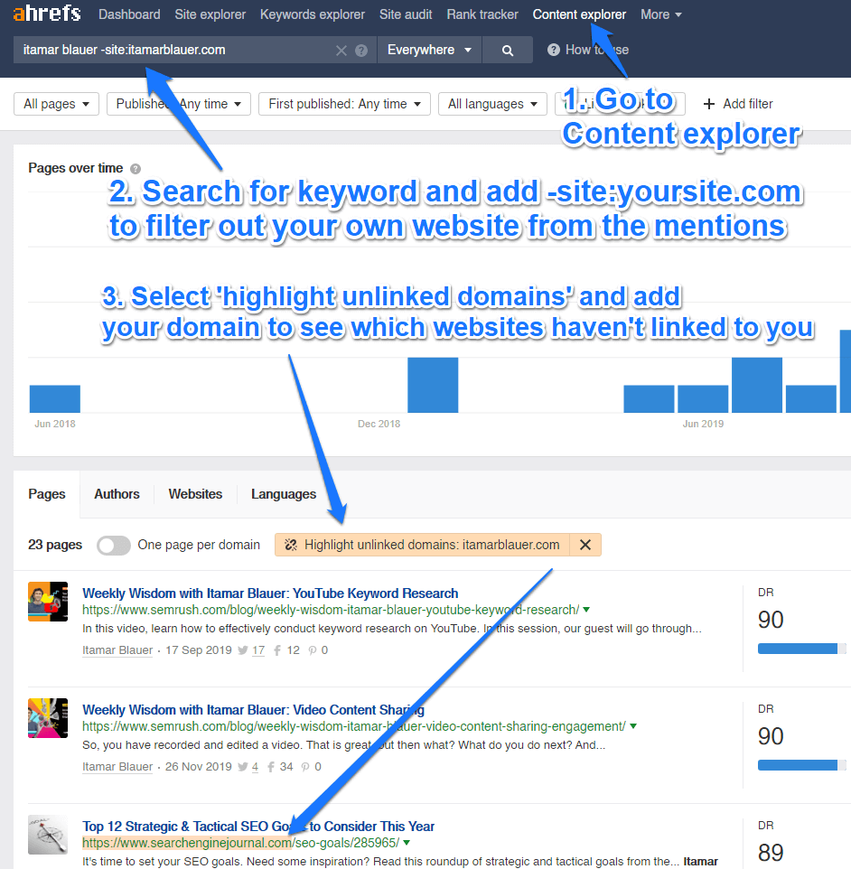851x869 pixels.
Task: Click plus icon for Add filter
Action: click(708, 104)
